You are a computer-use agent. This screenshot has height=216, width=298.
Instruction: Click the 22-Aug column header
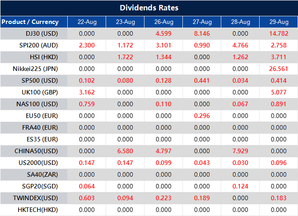(86, 22)
